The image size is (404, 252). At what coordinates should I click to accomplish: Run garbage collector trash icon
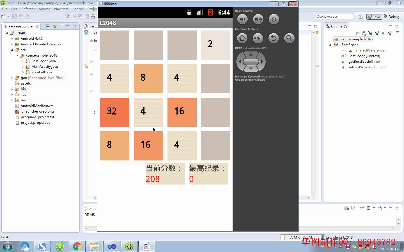pyautogui.click(x=323, y=237)
